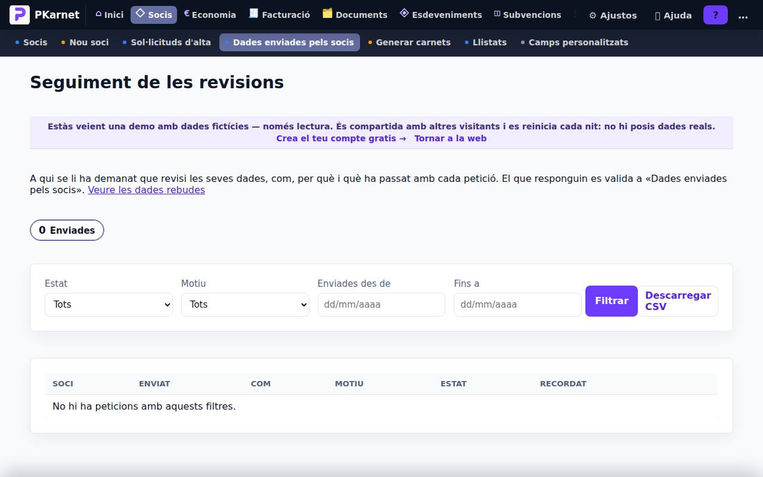Click the purple question mark button
This screenshot has width=763, height=477.
715,16
